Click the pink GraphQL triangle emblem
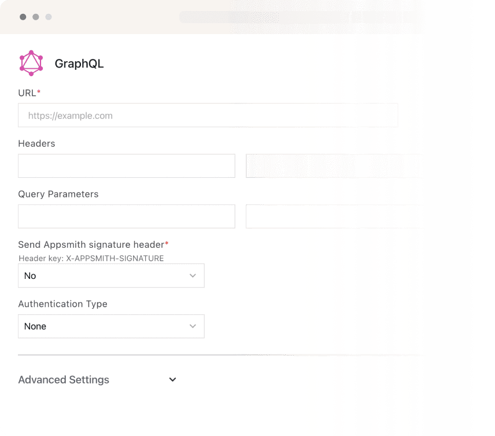Viewport: 495px width, 436px height. coord(31,63)
